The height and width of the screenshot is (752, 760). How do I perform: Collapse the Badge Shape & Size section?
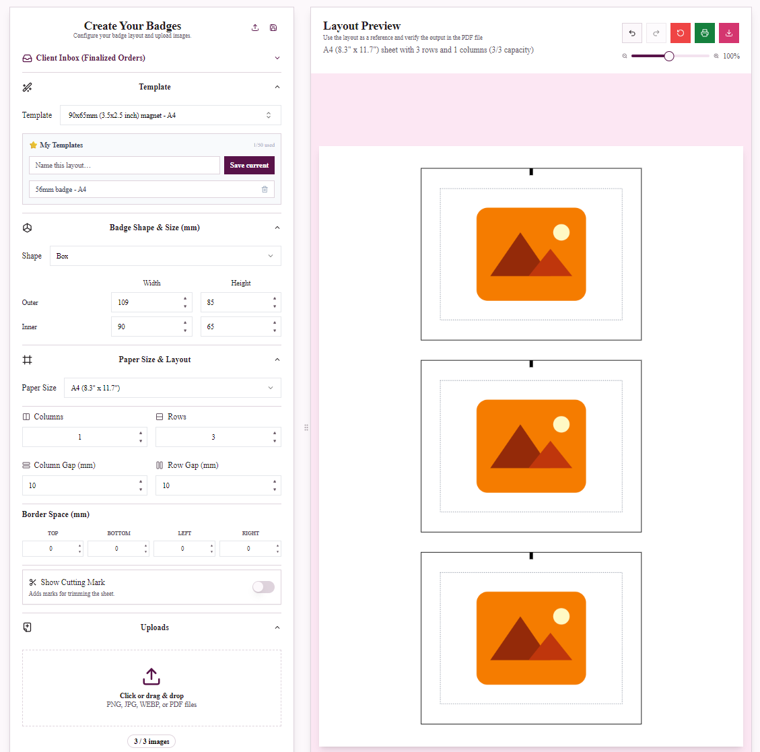coord(277,228)
